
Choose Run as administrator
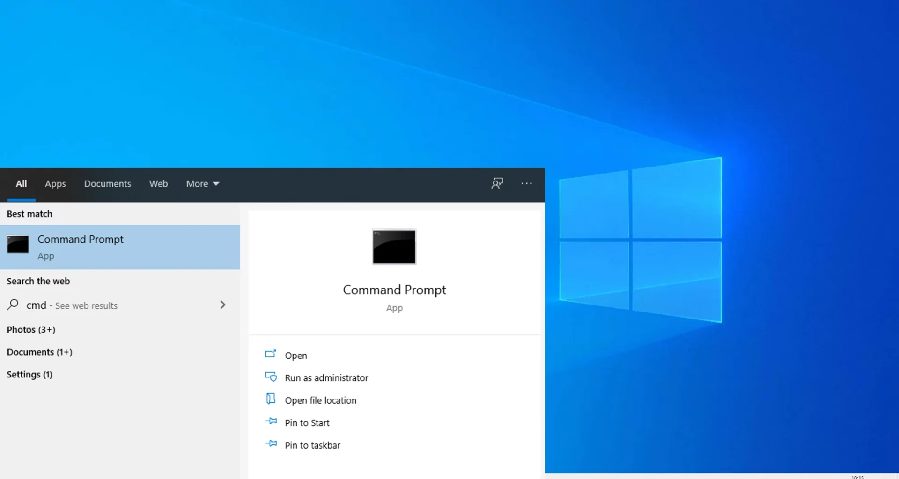[x=326, y=378]
